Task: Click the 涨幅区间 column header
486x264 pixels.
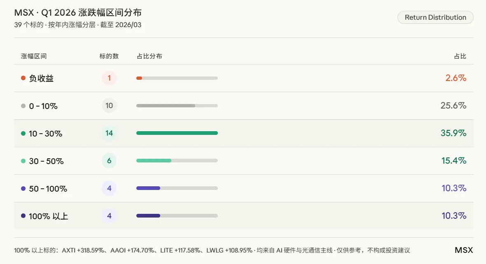Action: [34, 56]
